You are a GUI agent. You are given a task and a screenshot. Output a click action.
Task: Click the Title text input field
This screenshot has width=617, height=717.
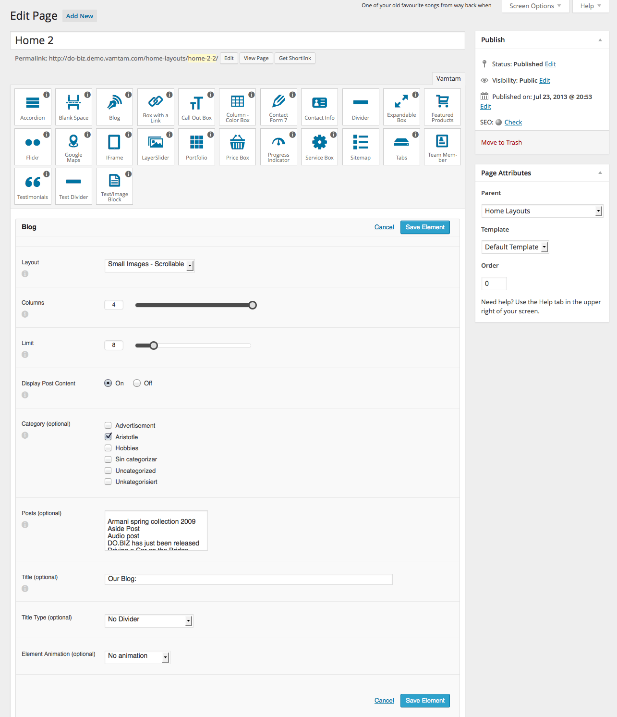point(248,579)
